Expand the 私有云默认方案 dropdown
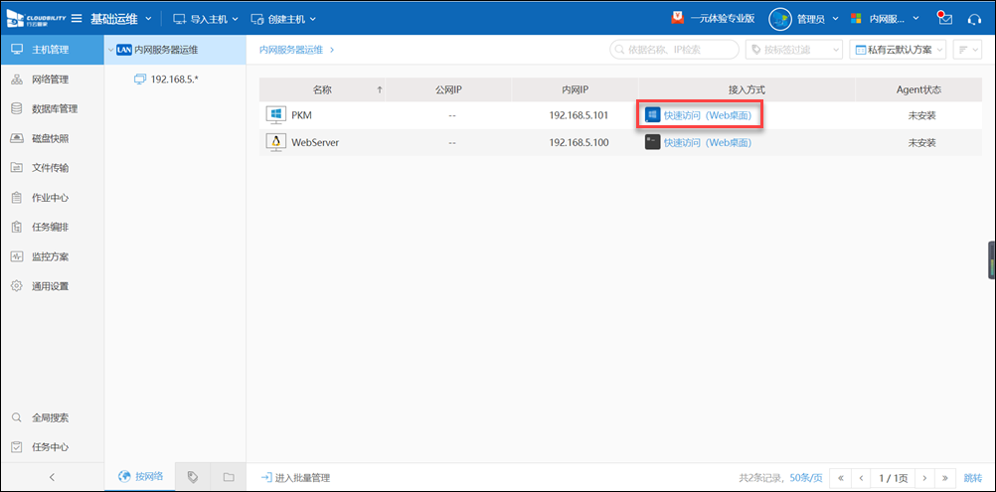The height and width of the screenshot is (492, 996). (x=899, y=50)
